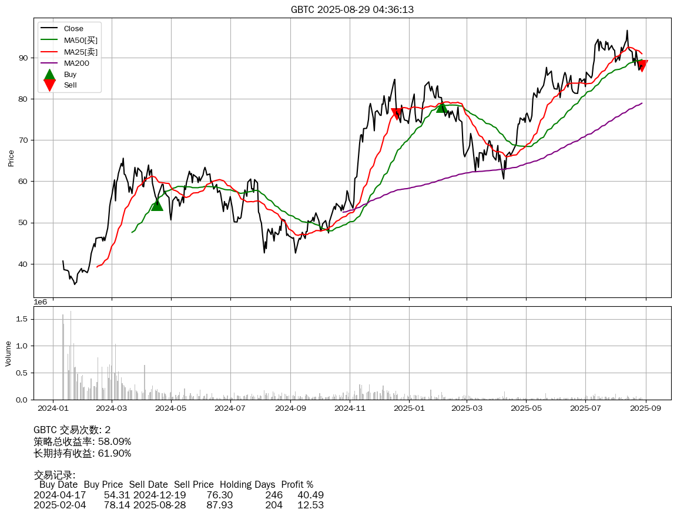Click the August 2025 sell marker
This screenshot has width=677, height=516.
[642, 66]
